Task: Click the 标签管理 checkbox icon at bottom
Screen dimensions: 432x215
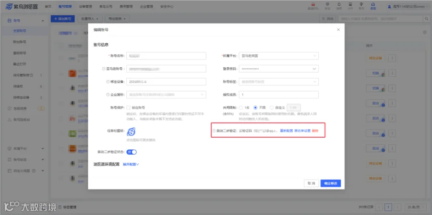Action: coord(60,207)
